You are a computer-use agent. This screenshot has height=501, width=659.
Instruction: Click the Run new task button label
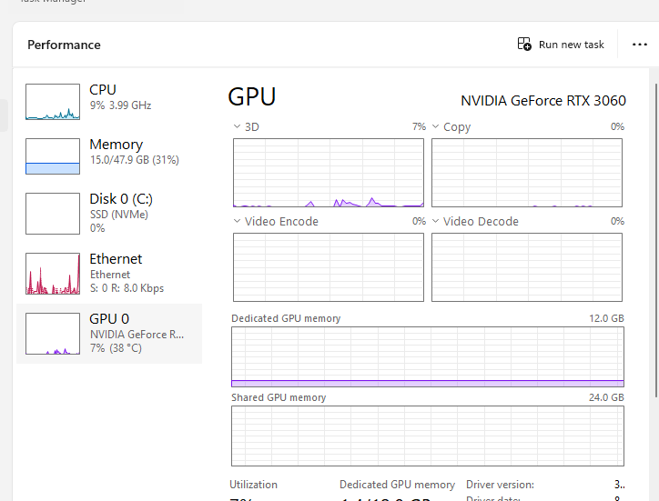tap(572, 45)
